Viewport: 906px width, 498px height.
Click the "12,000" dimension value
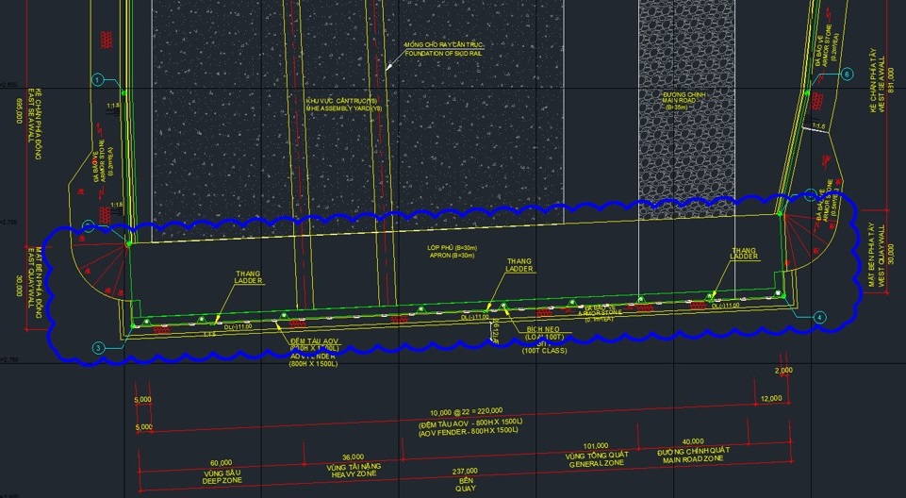click(771, 398)
